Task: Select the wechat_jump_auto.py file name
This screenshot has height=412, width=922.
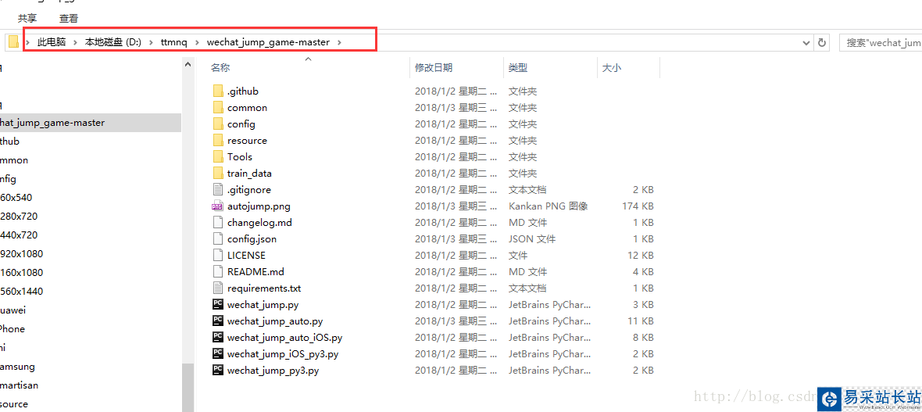Action: click(x=274, y=321)
